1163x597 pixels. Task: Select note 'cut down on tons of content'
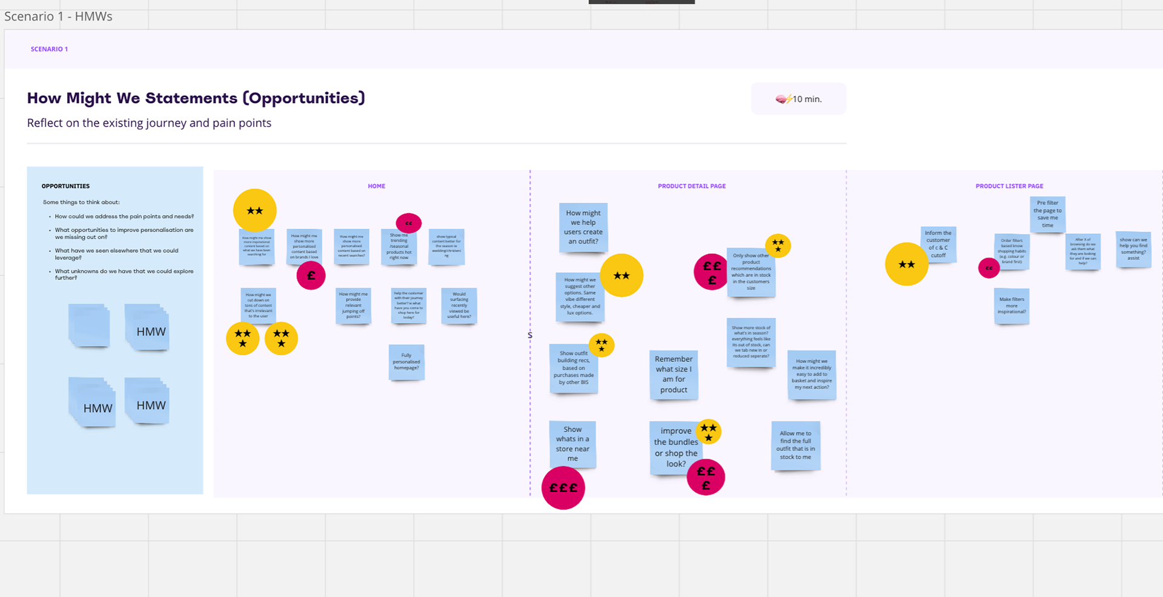coord(258,306)
